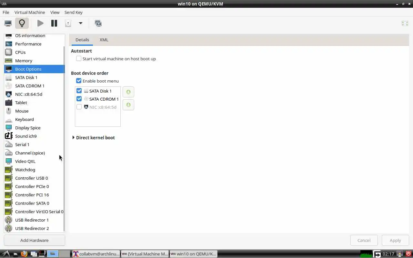This screenshot has height=258, width=413.
Task: Open SATA CDROM 1 in sidebar
Action: [34, 86]
